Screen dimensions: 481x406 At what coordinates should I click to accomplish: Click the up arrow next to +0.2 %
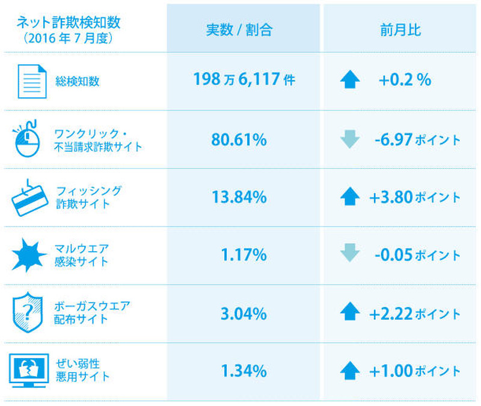coord(349,81)
